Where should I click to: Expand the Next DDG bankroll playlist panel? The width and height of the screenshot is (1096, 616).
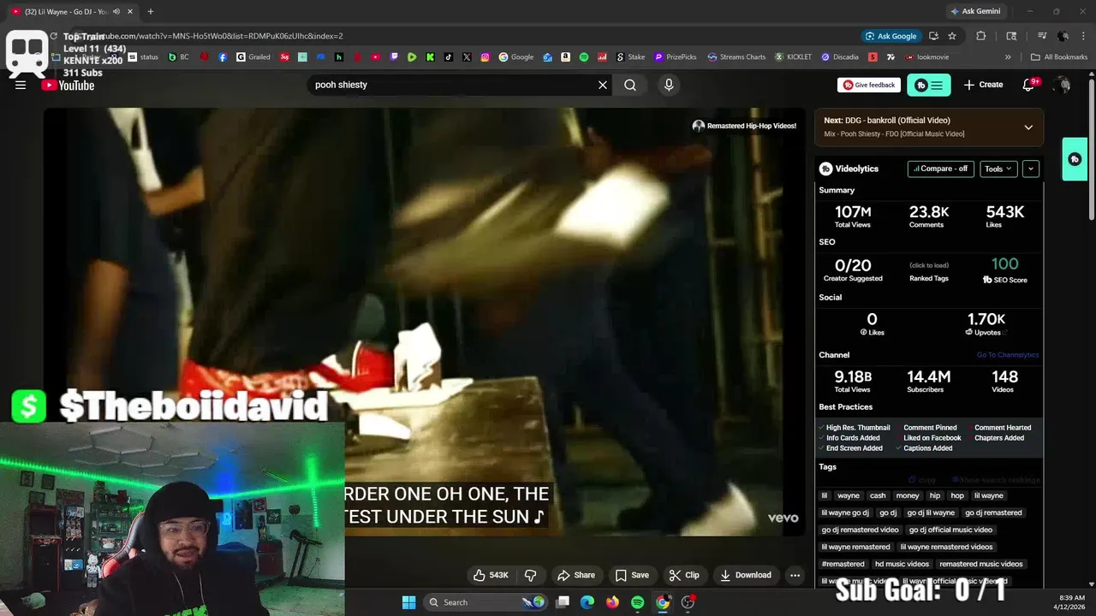1028,127
